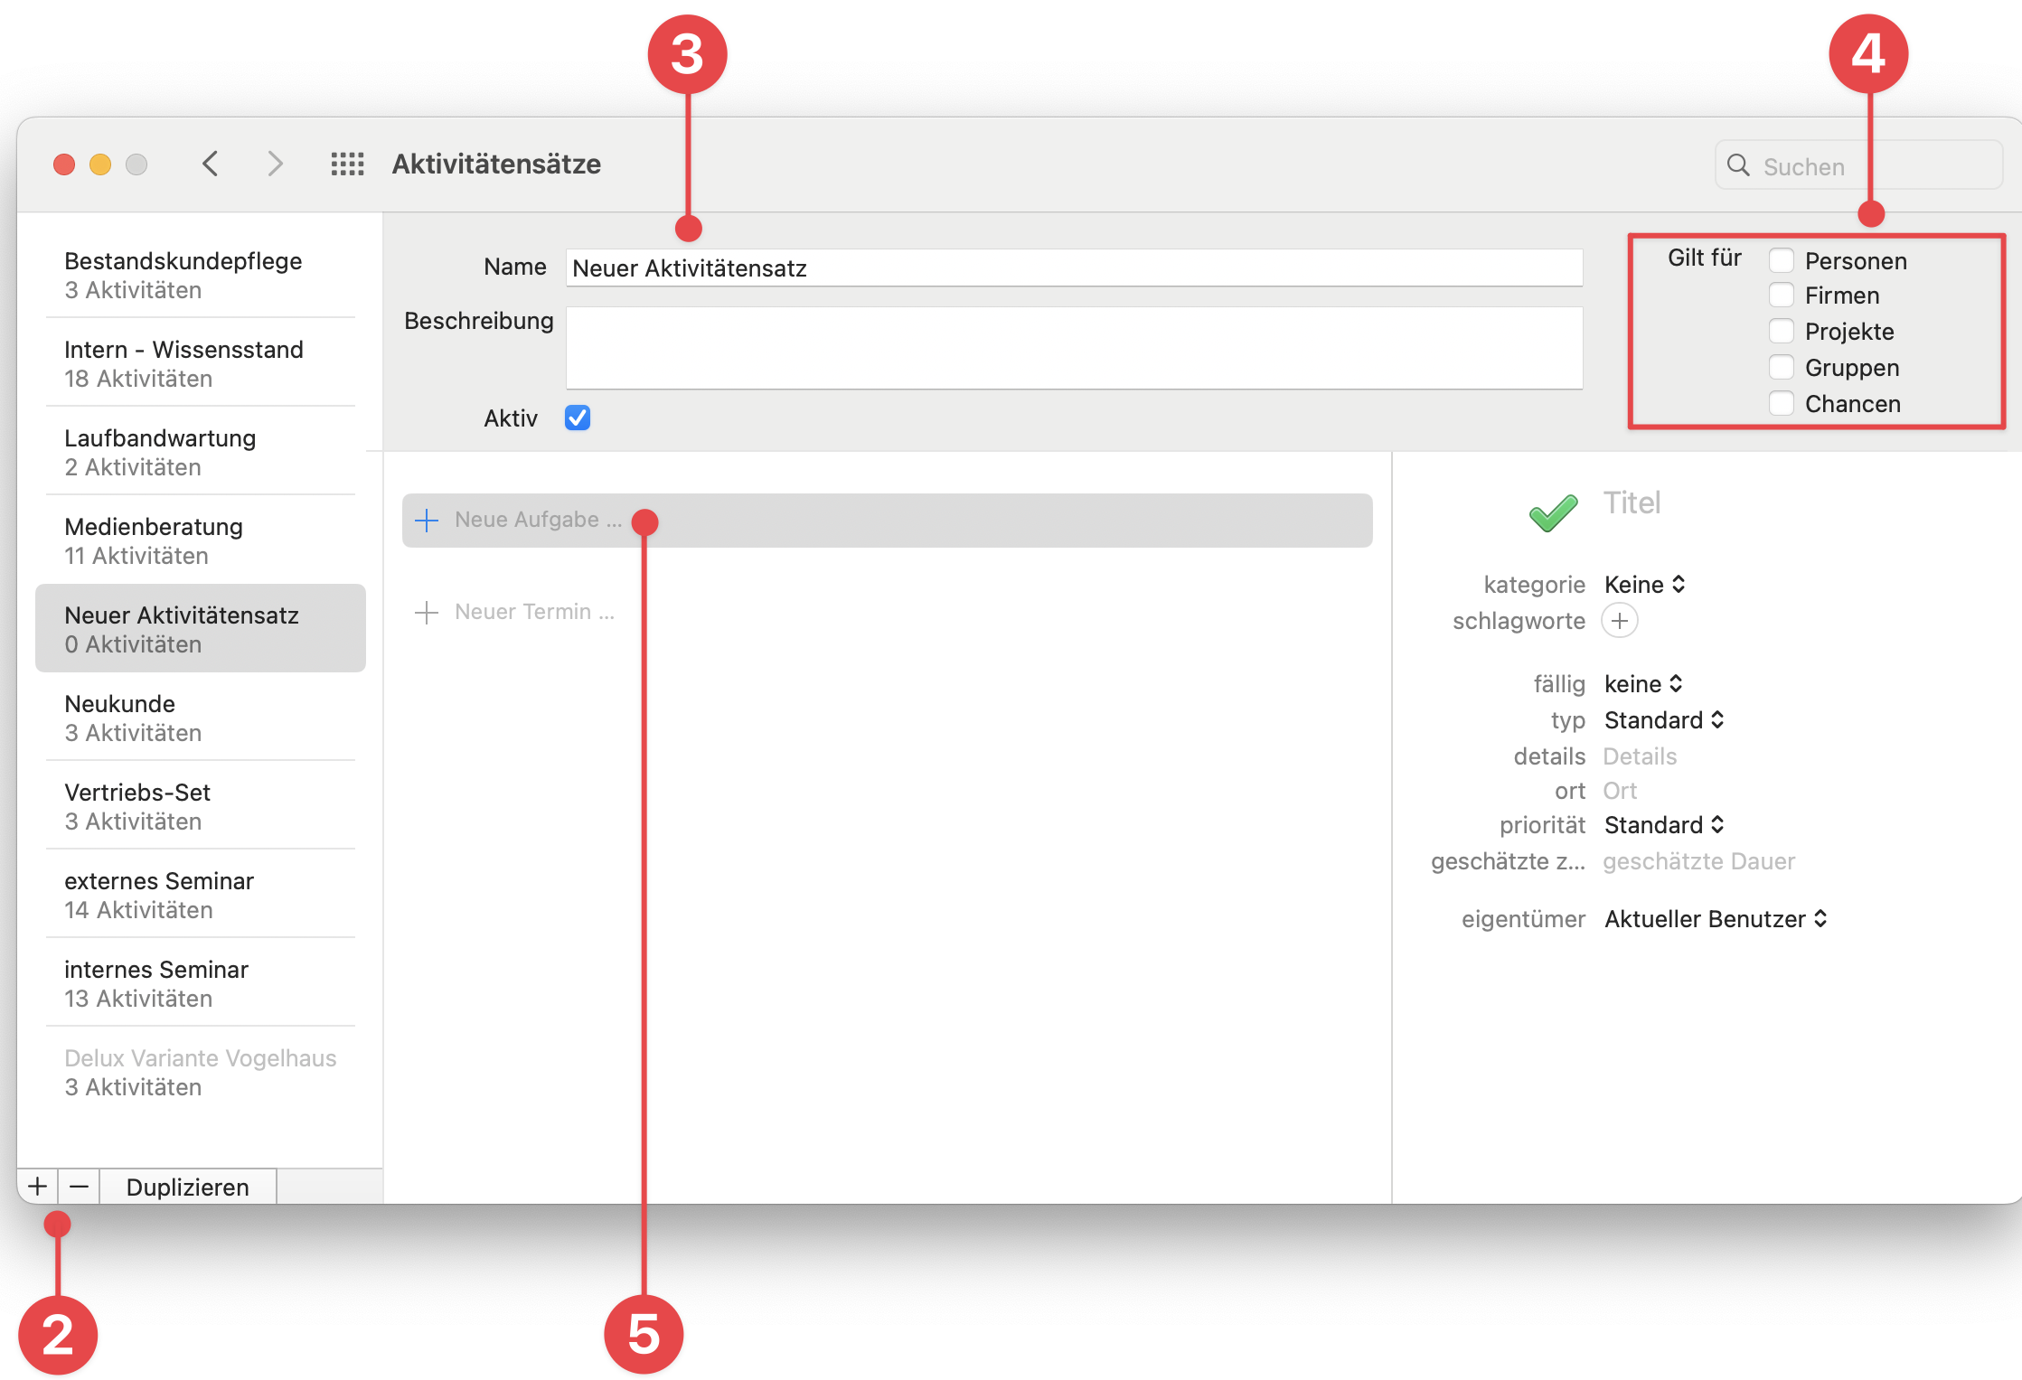Viewport: 2022px width, 1380px height.
Task: Add a new activity set with the plus icon
Action: [x=36, y=1186]
